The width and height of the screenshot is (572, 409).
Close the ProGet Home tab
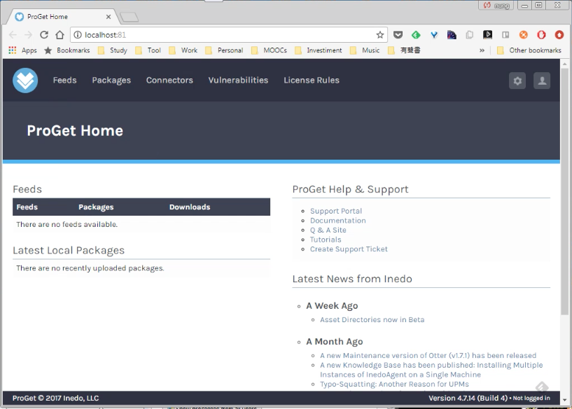pyautogui.click(x=109, y=17)
